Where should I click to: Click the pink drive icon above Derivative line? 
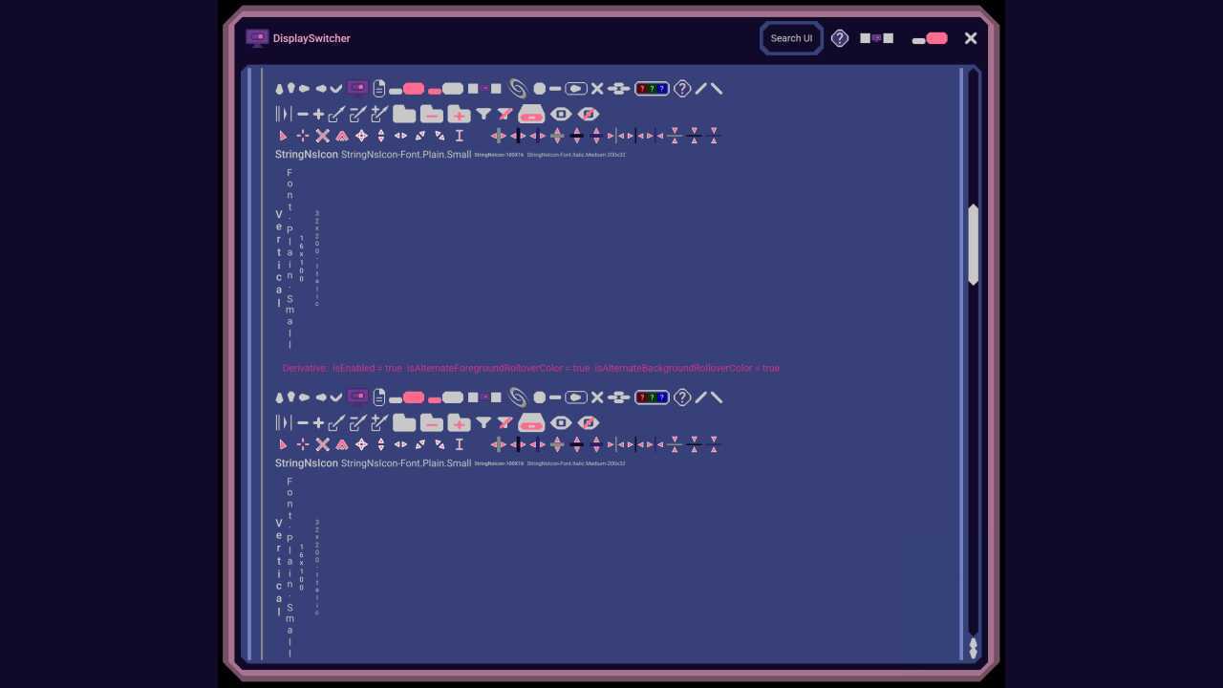(531, 114)
